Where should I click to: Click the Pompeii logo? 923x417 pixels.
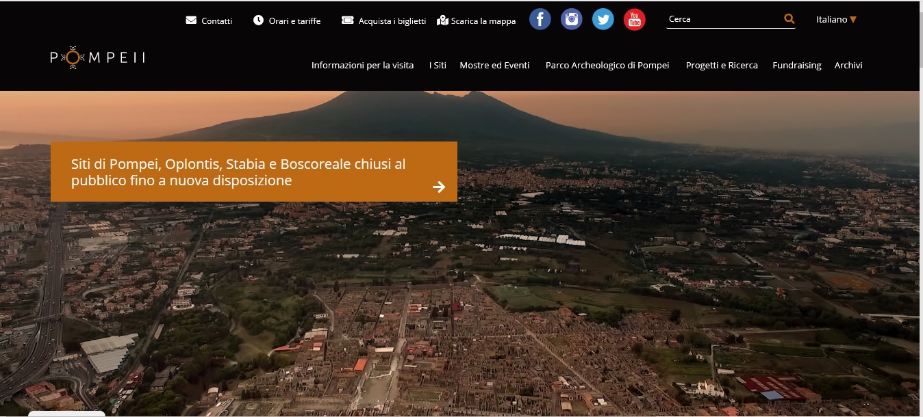[97, 58]
